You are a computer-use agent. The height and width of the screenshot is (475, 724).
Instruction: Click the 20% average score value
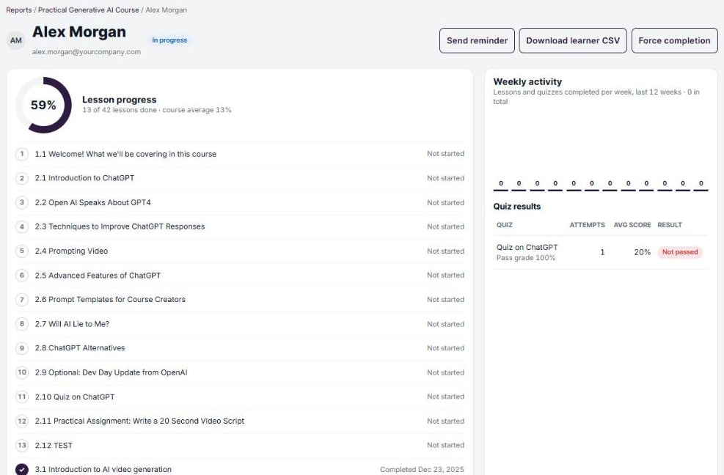pos(643,252)
